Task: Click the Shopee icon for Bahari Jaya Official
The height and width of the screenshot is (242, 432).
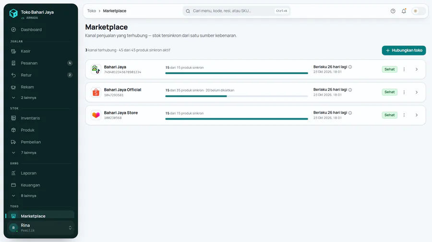Action: point(96,92)
